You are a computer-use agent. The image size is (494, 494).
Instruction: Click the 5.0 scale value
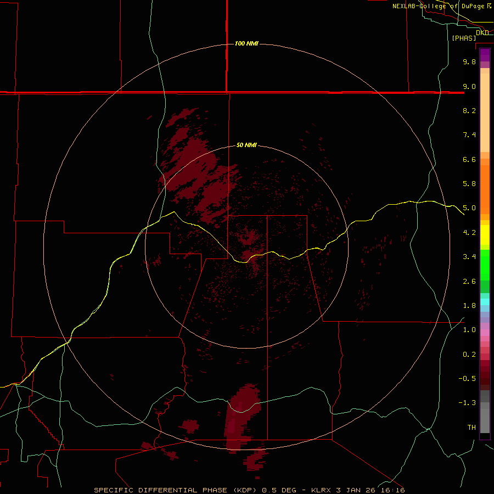tap(469, 208)
